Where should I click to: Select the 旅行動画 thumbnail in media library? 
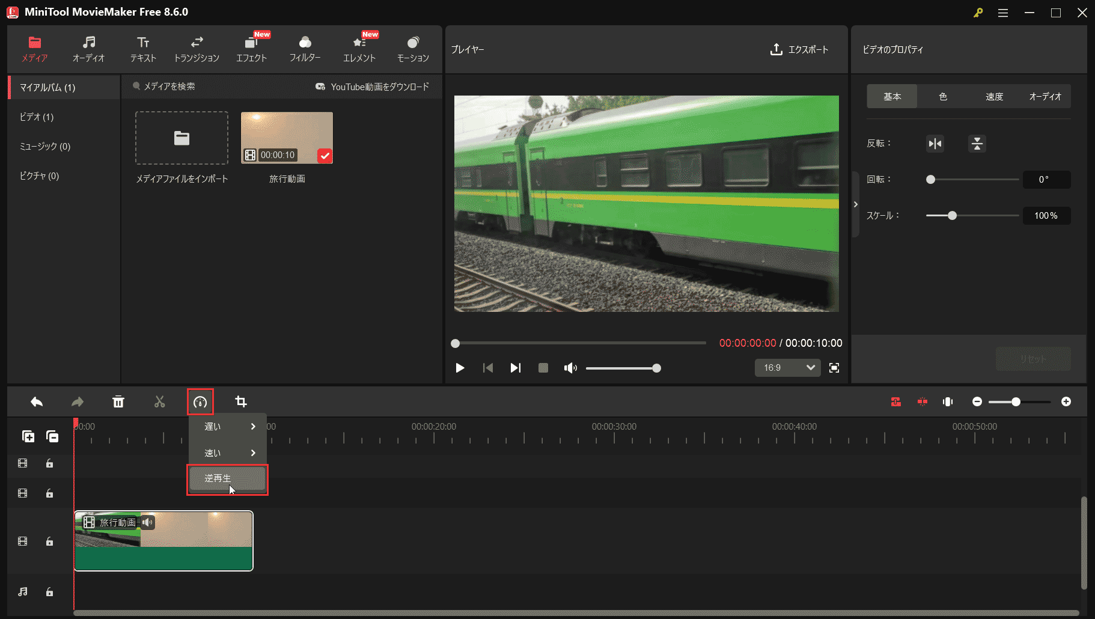click(x=287, y=137)
